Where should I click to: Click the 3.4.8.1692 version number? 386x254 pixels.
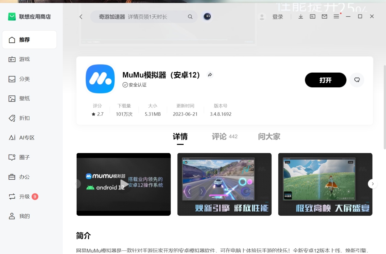[x=221, y=114]
